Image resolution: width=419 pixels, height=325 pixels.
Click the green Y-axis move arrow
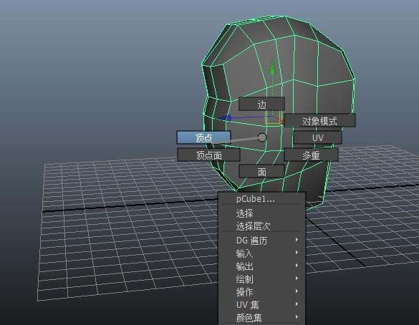[x=272, y=67]
